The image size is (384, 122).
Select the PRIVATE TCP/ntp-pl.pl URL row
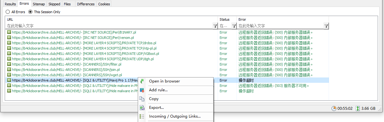84,48
